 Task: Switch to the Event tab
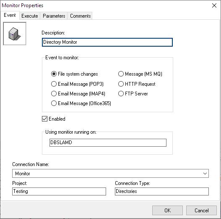(10, 15)
